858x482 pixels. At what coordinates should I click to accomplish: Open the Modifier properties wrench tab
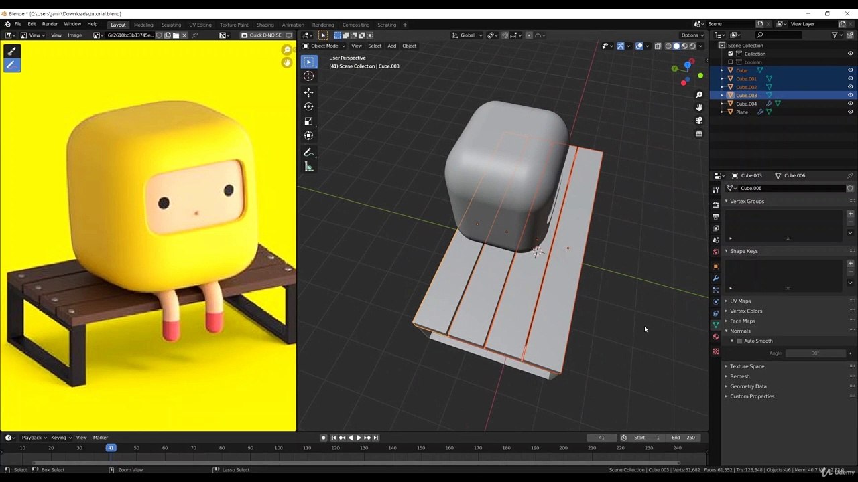[x=715, y=278]
